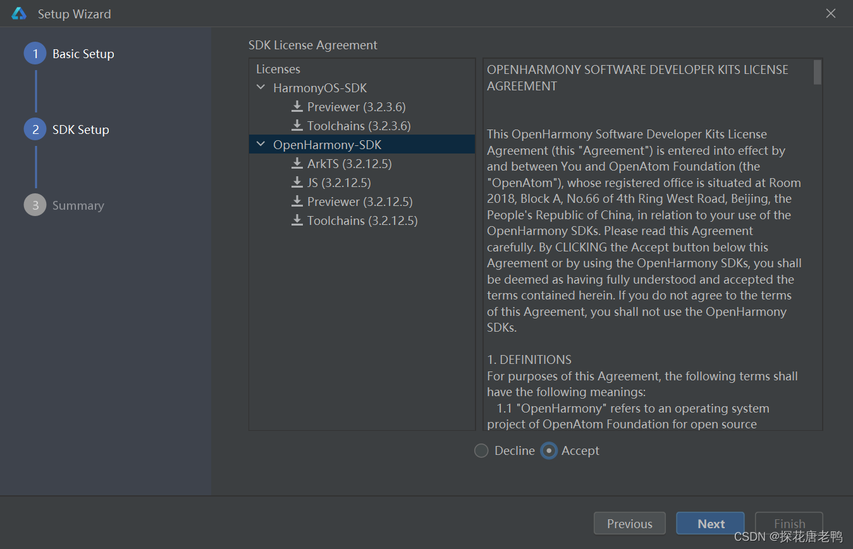The height and width of the screenshot is (549, 853).
Task: Click the license agreement title text
Action: click(x=637, y=78)
